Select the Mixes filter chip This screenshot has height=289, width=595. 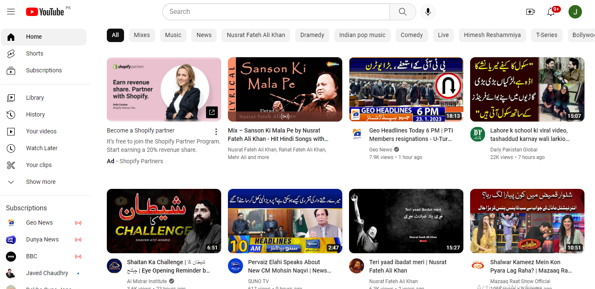click(142, 35)
